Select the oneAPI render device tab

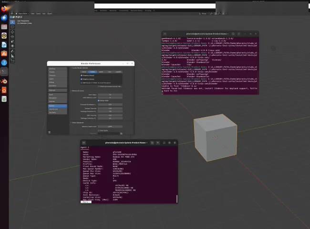tap(118, 72)
